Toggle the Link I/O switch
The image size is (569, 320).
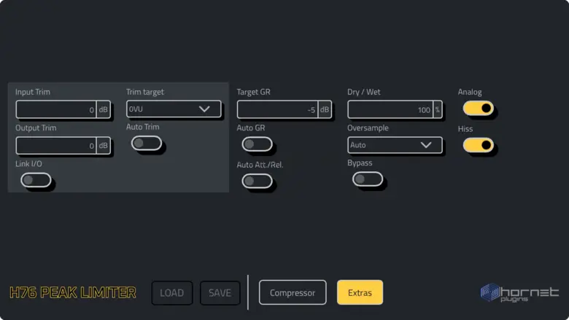(36, 180)
